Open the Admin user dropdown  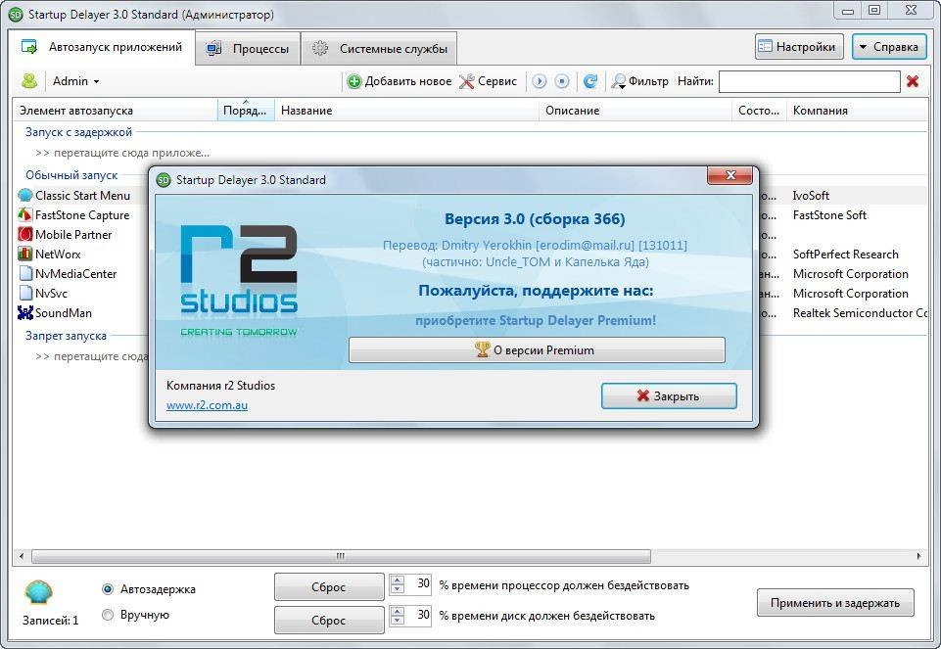tap(75, 81)
